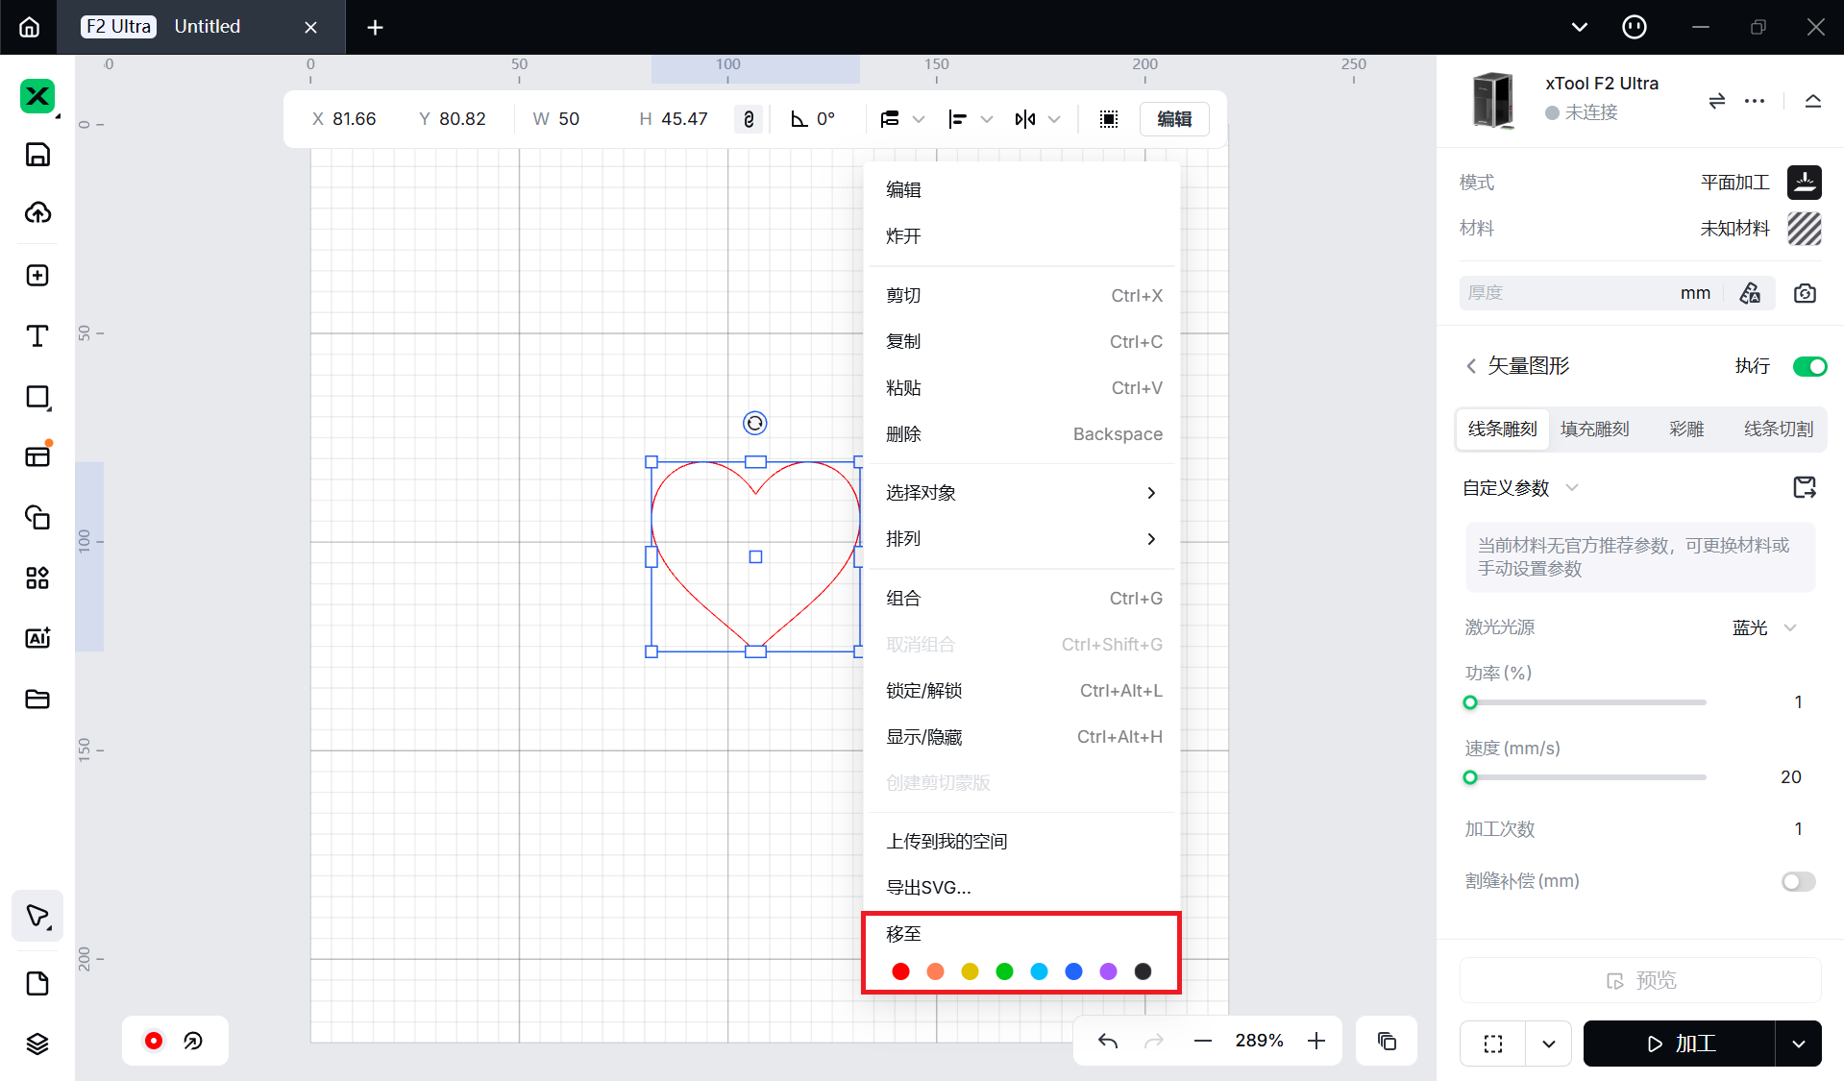This screenshot has height=1081, width=1844.
Task: Toggle the aspect ratio lock
Action: (x=749, y=119)
